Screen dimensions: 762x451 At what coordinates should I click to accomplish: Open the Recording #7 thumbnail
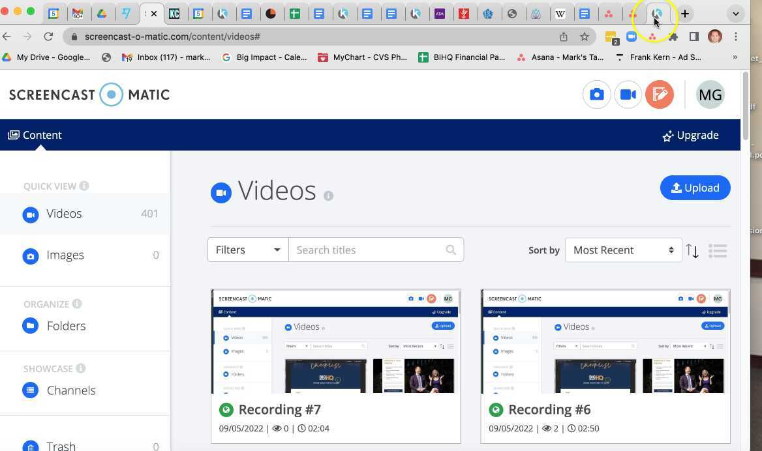click(335, 342)
